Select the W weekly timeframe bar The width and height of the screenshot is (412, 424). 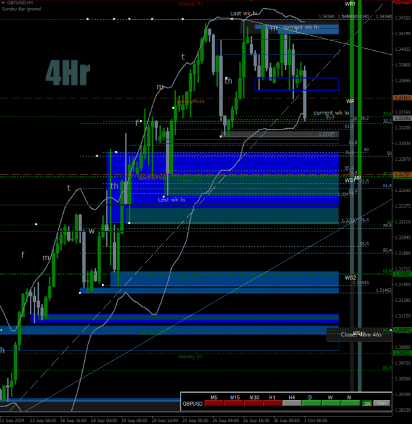point(331,404)
